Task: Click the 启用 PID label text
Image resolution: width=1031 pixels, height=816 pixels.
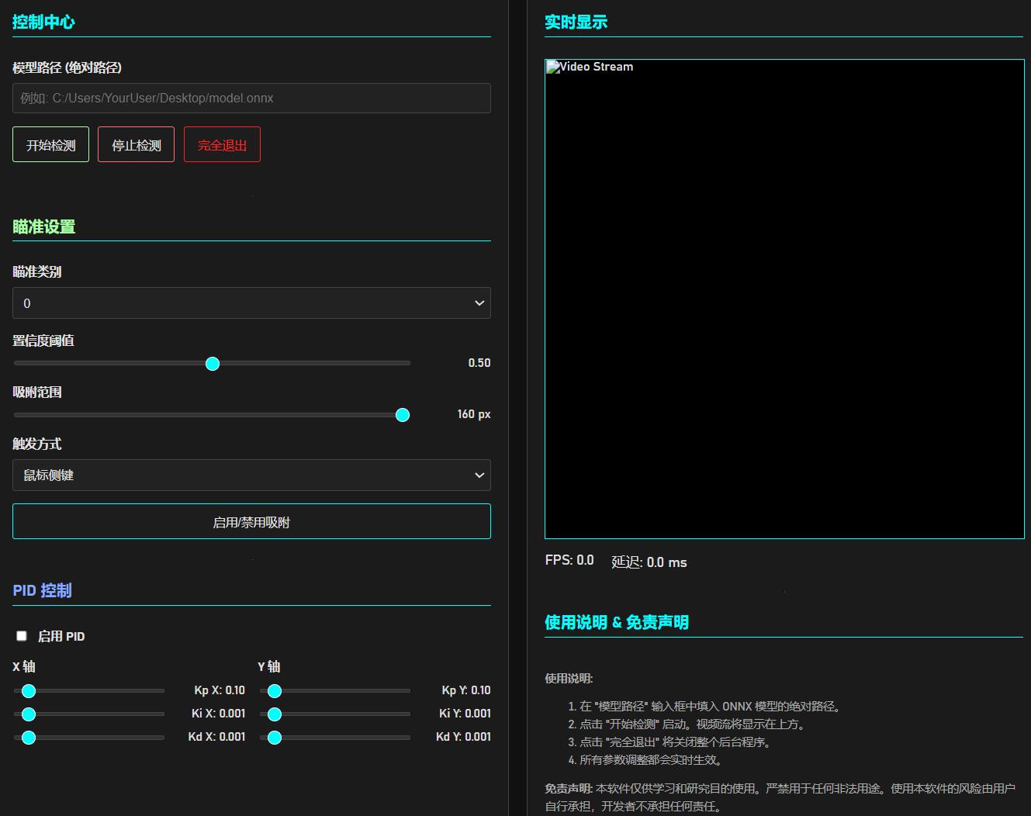Action: click(x=61, y=637)
